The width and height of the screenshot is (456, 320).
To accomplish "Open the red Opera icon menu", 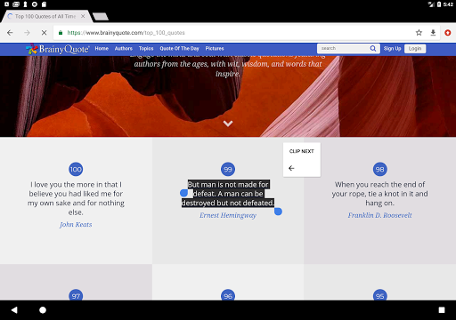I will 448,33.
